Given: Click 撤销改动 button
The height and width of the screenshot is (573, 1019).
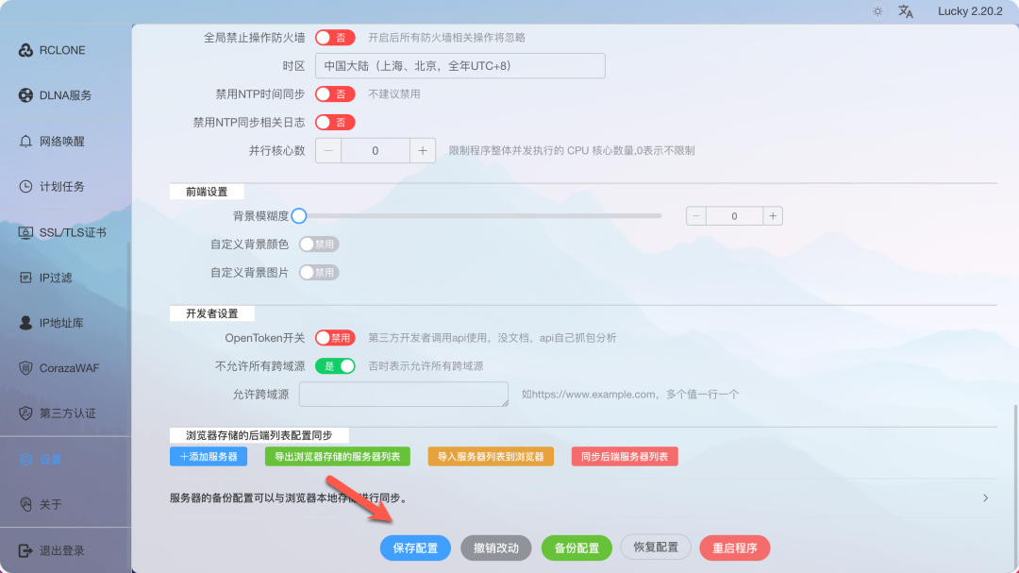Looking at the screenshot, I should click(x=496, y=548).
